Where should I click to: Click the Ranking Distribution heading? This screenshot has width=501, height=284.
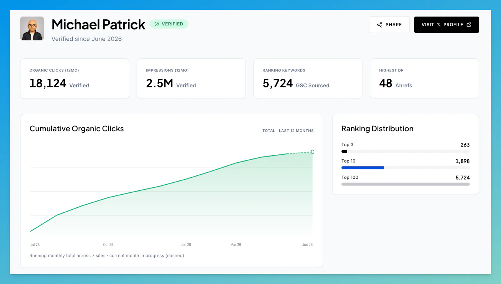point(377,129)
